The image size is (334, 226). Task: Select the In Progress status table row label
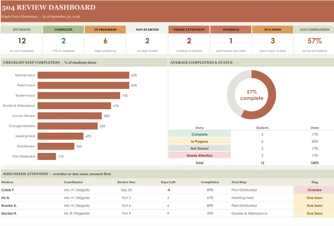(x=199, y=142)
